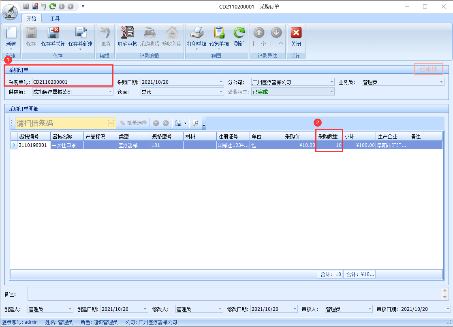Viewport: 453px width, 327px height.
Task: Click quick-access up arrow circle in title bar
Action: point(62,6)
